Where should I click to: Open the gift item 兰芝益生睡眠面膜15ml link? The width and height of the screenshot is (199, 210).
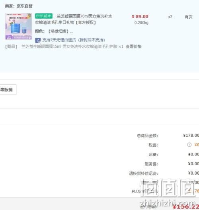pos(69,47)
